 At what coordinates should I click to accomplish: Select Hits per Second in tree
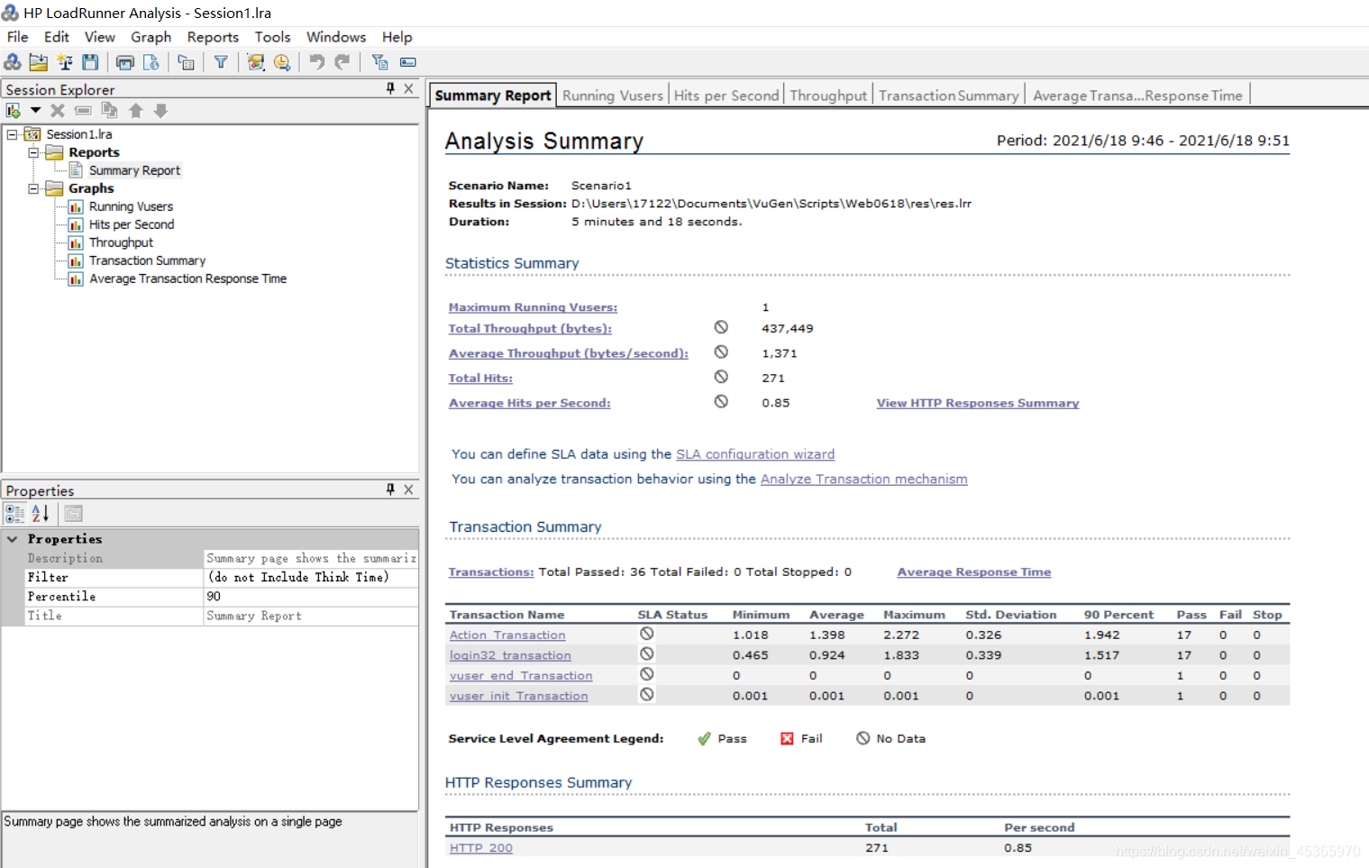132,224
